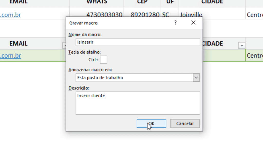Click the Centro cell in the top row

[254, 15]
